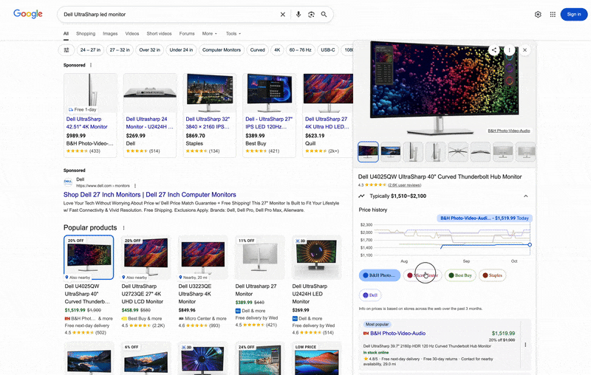Click the blue Sign in button
Viewport: 591px width, 375px height.
point(571,14)
